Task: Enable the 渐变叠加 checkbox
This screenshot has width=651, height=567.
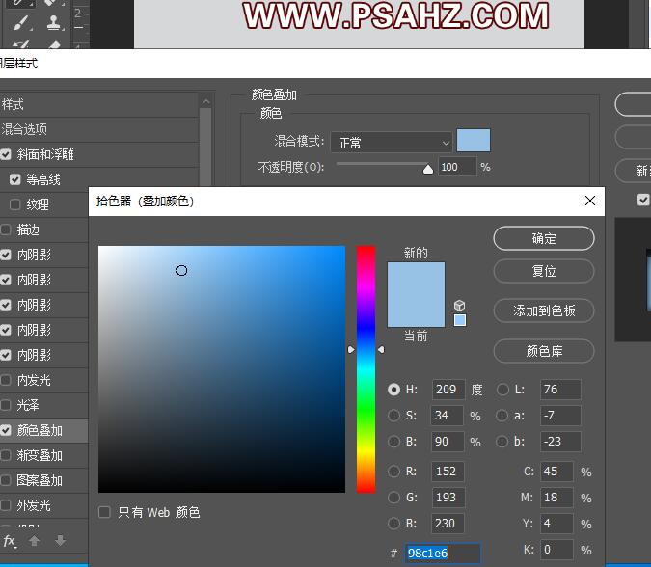Action: click(x=6, y=455)
